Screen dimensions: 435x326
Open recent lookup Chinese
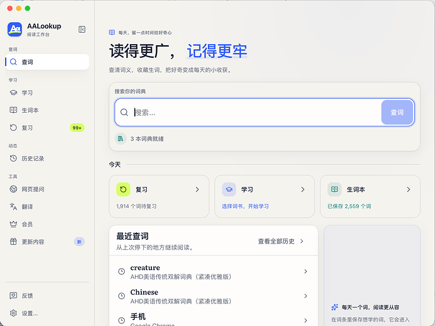(x=213, y=296)
